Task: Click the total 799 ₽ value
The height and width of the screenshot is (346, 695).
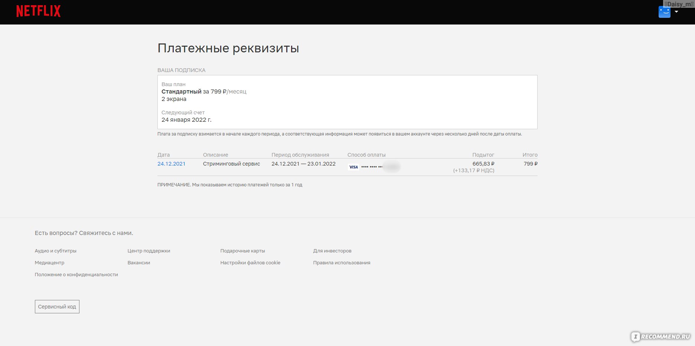Action: click(x=531, y=164)
